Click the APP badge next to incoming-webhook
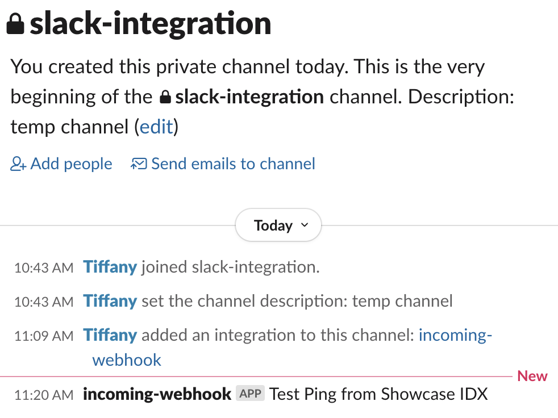Viewport: 558px width, 418px height. 250,394
